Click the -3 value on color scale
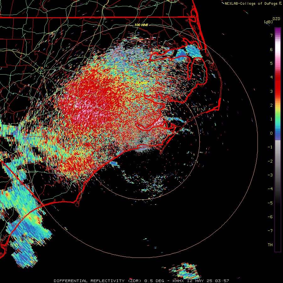 coord(270,175)
